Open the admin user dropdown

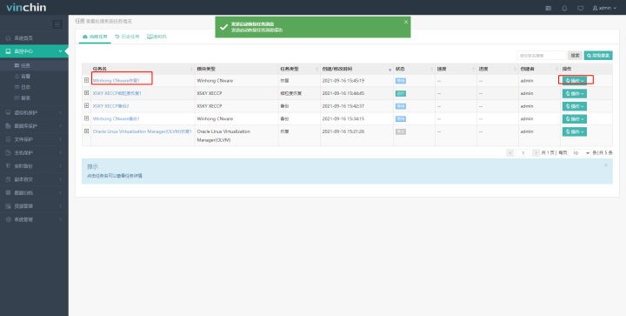(604, 8)
